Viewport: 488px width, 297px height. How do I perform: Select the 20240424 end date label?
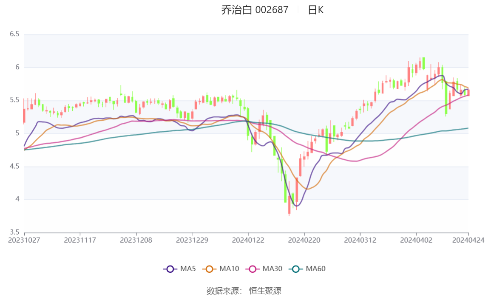tap(468, 240)
